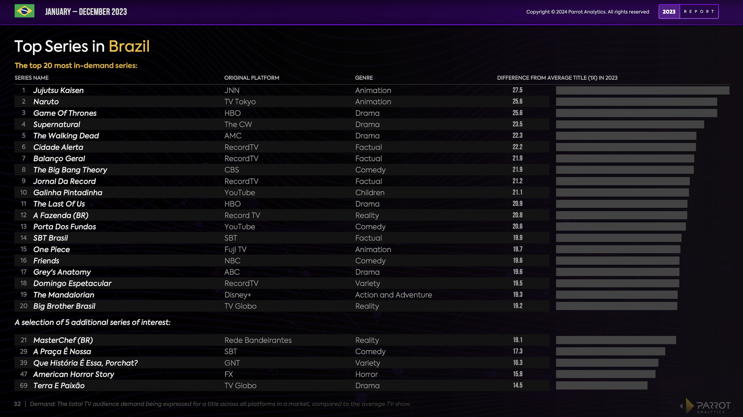The height and width of the screenshot is (417, 743).
Task: Click the Jujutsu Kaisen demand bar
Action: pos(643,91)
